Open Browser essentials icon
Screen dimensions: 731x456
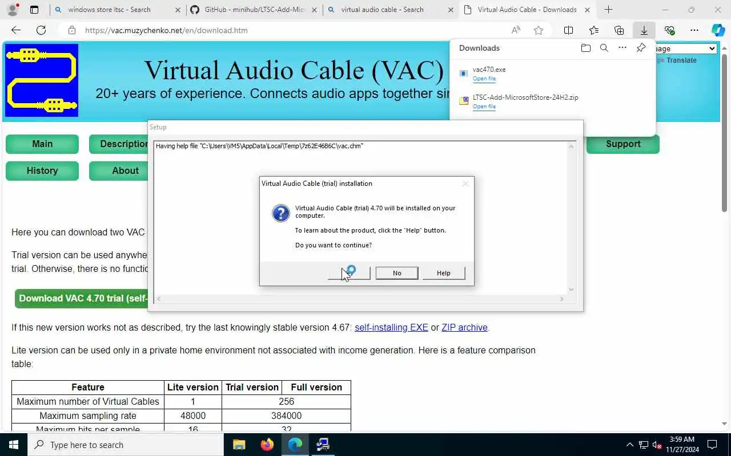click(669, 30)
